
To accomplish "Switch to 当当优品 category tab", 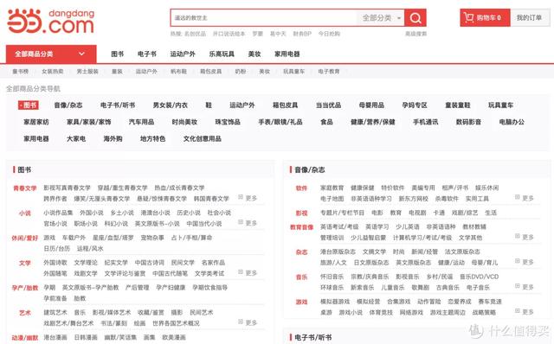I will pos(329,105).
